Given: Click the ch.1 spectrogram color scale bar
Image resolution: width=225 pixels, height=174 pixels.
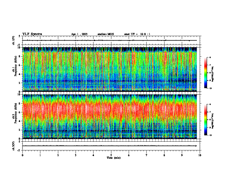Looking at the screenshot, I should (x=205, y=73).
